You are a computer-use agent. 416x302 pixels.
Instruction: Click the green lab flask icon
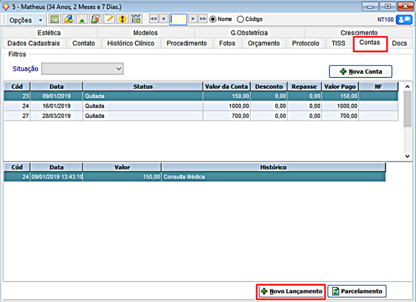pyautogui.click(x=82, y=19)
